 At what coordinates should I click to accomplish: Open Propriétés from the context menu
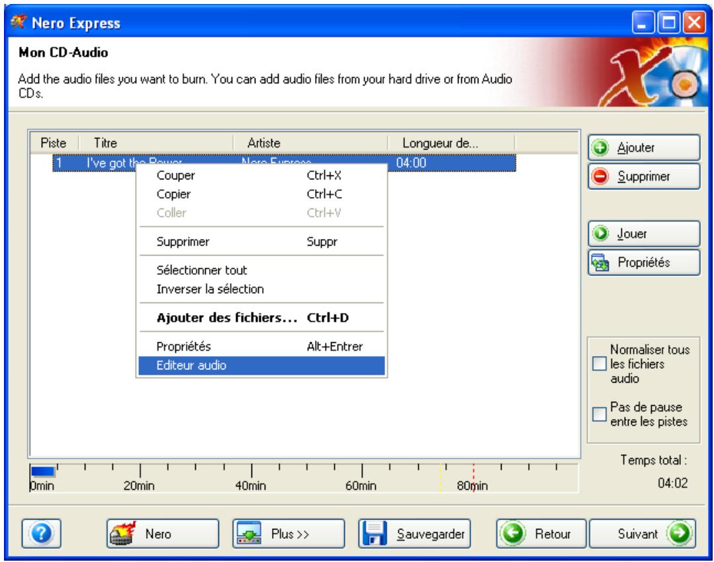(262, 346)
